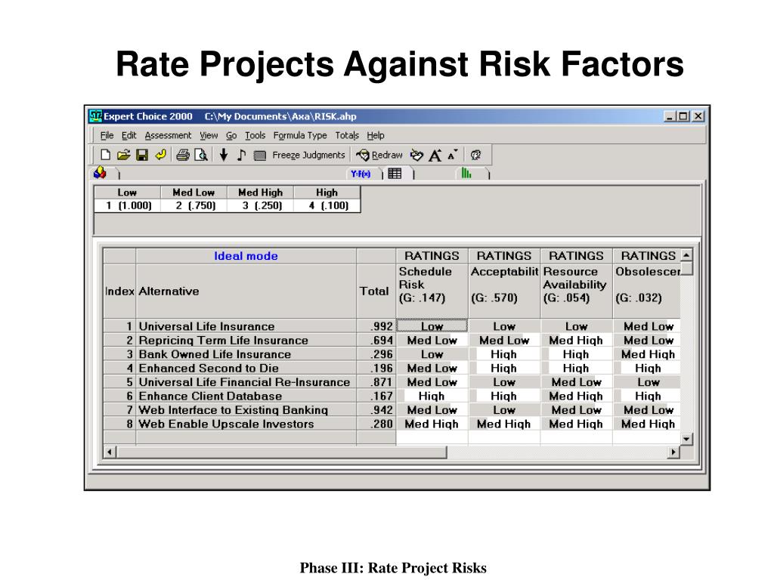Click the New file icon
774x580 pixels.
click(105, 155)
